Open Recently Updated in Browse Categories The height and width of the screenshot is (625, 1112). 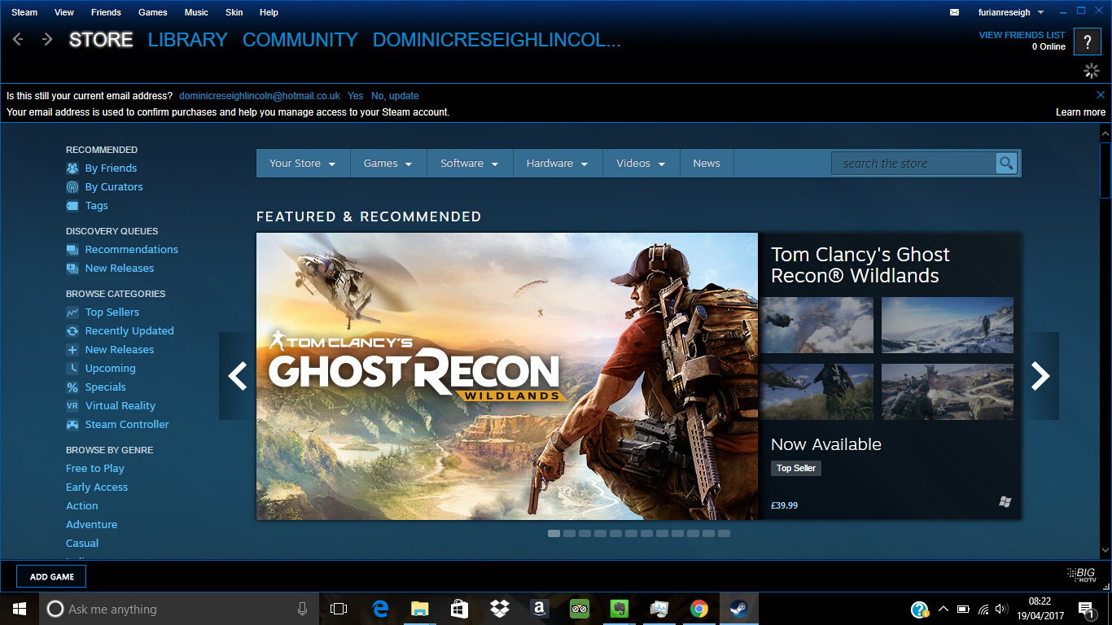pyautogui.click(x=129, y=330)
